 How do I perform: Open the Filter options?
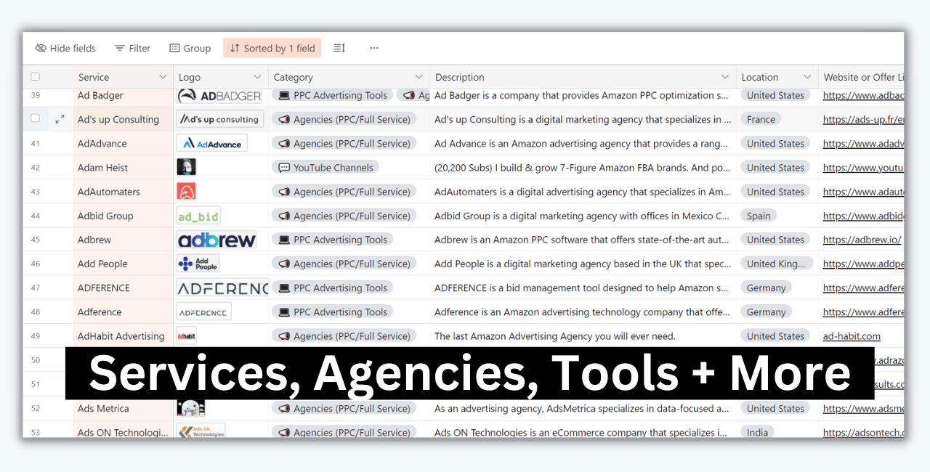tap(132, 49)
